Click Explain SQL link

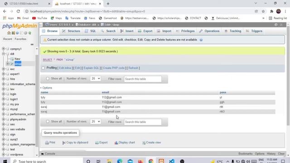[x=91, y=68]
